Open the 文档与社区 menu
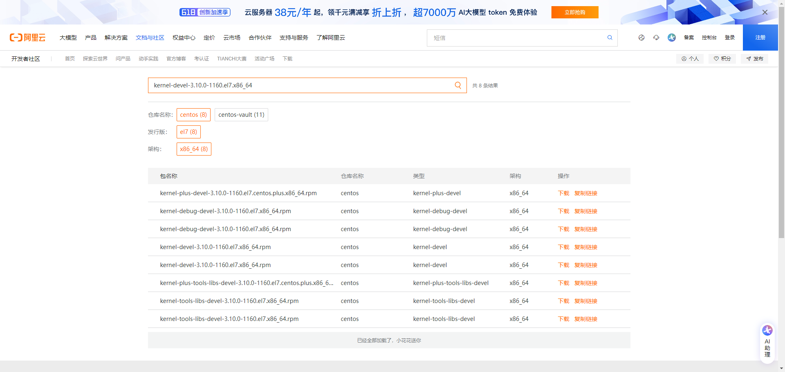The image size is (785, 372). (x=150, y=38)
